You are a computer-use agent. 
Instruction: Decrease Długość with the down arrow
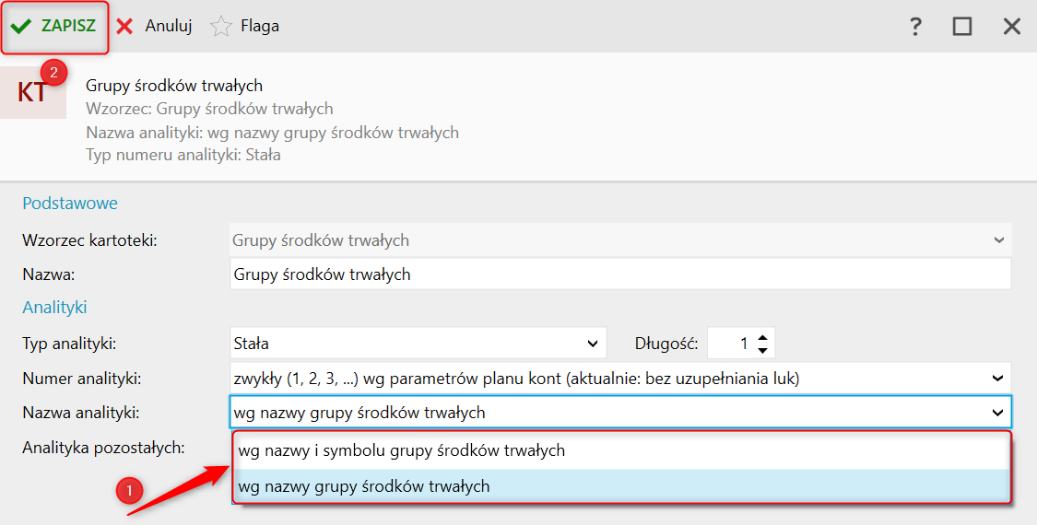pyautogui.click(x=762, y=349)
